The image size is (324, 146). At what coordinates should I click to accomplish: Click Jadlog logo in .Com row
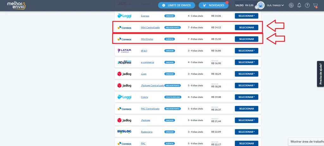pos(124,74)
